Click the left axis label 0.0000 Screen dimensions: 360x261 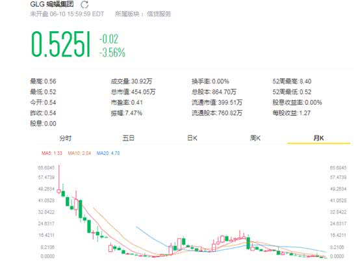coord(47,256)
